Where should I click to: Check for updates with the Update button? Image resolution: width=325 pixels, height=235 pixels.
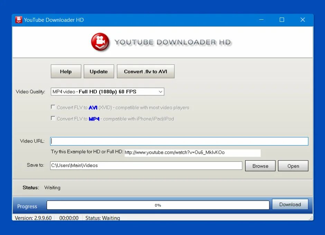point(99,71)
